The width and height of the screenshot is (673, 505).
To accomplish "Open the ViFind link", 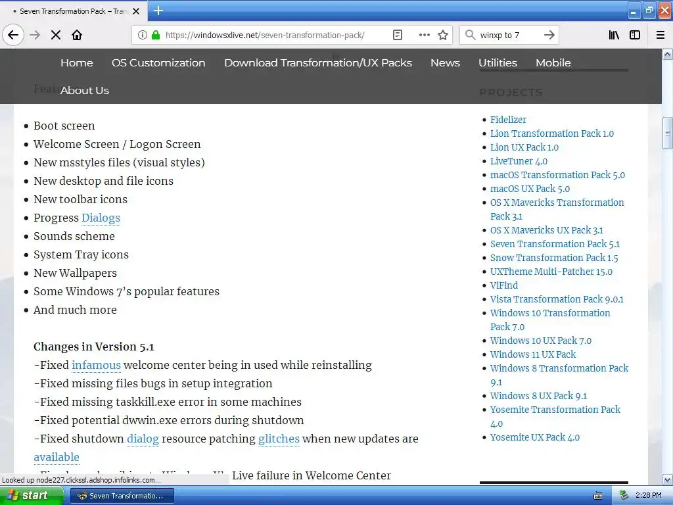I will 504,285.
